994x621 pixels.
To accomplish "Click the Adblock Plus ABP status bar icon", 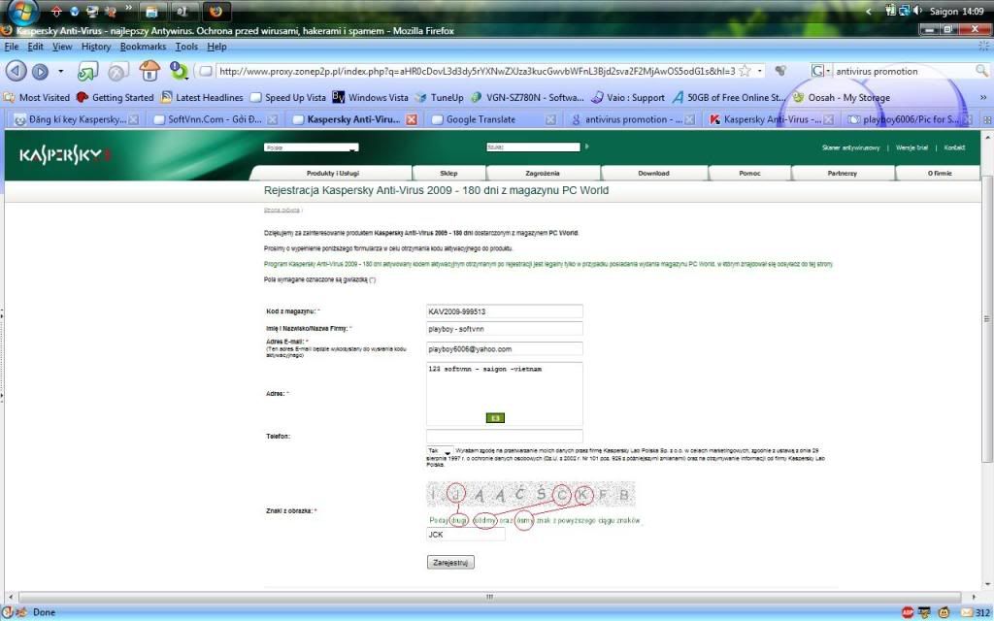I will point(908,613).
